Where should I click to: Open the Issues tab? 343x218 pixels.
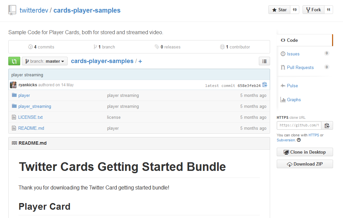[293, 54]
